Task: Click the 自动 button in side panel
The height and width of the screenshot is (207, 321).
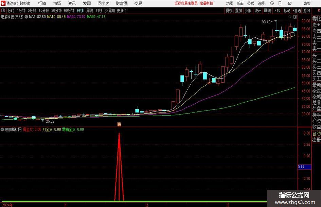Action: [x=316, y=134]
